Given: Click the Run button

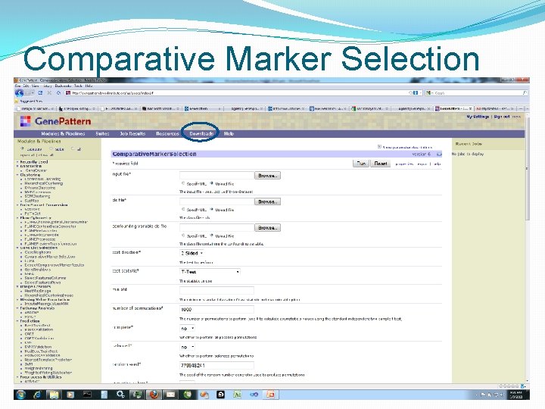Looking at the screenshot, I should coord(361,164).
